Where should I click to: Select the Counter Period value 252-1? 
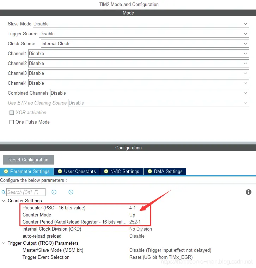(135, 222)
